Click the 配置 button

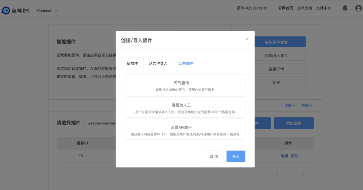coord(280,82)
